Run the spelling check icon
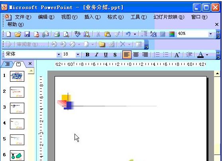This screenshot has height=161, width=222. click(x=77, y=34)
